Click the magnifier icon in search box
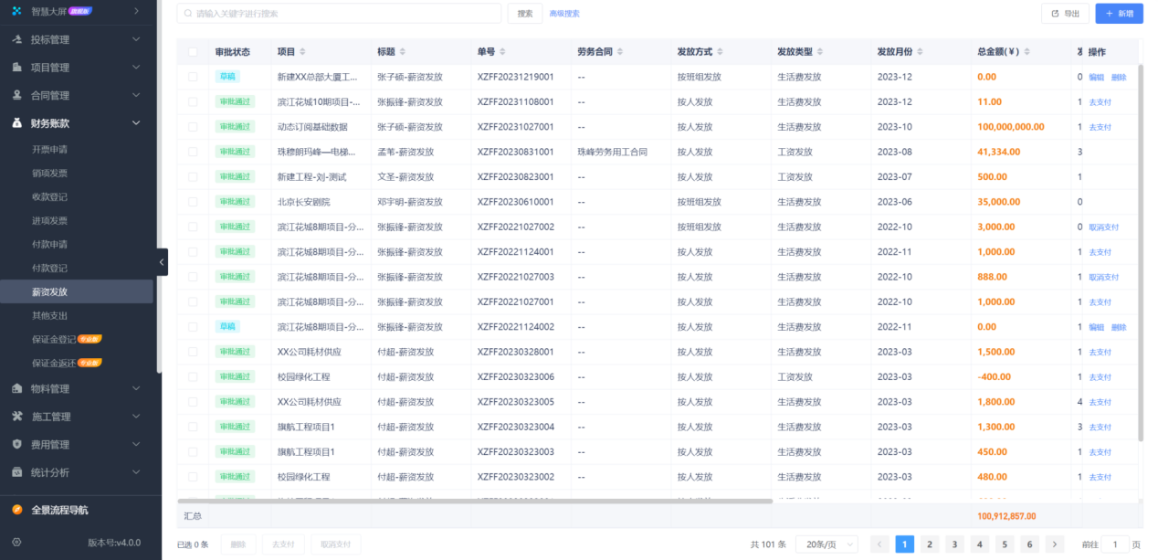This screenshot has height=560, width=1158. 185,14
